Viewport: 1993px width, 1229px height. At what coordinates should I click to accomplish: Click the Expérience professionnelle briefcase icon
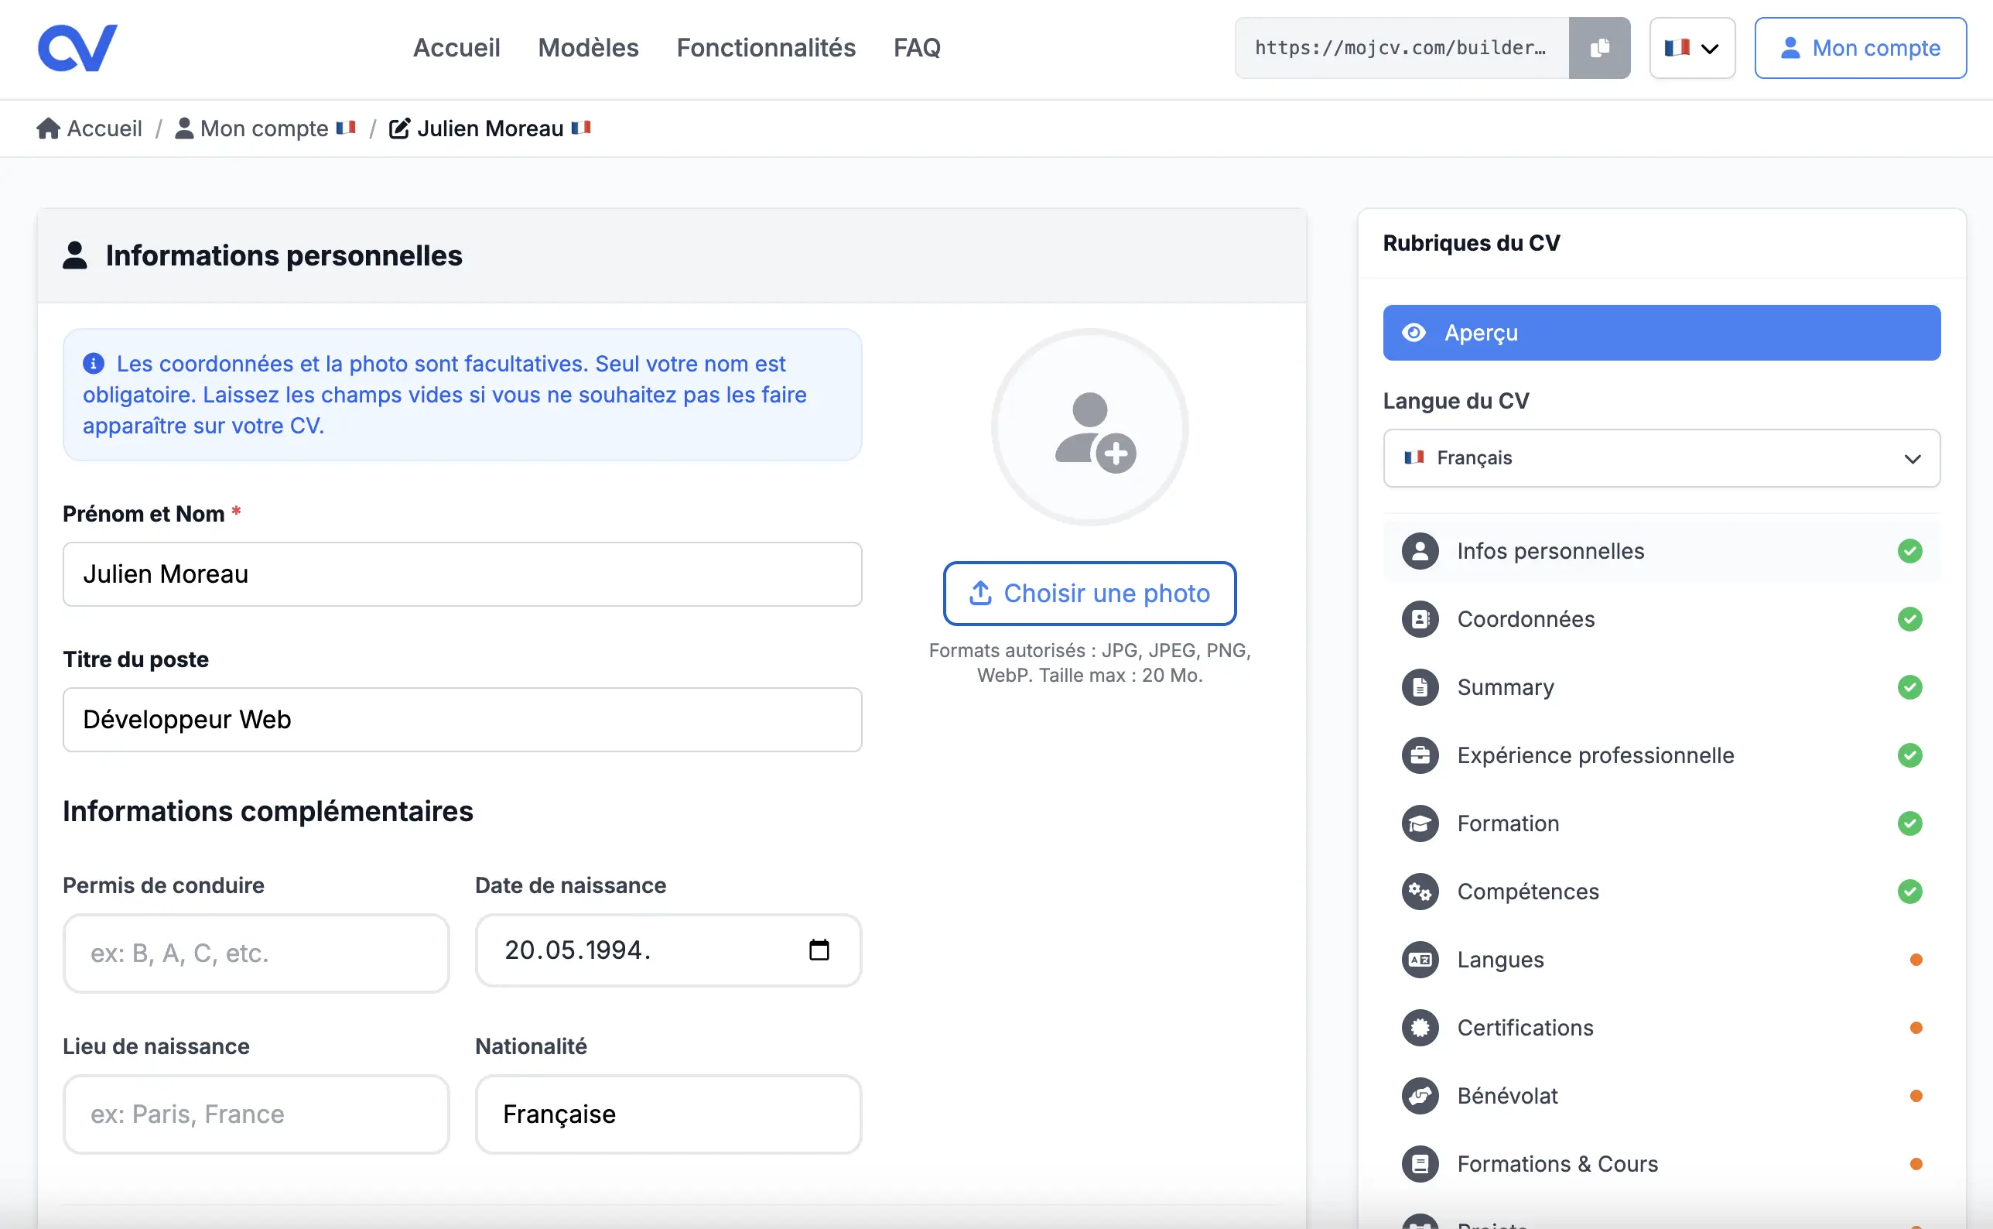pos(1420,755)
